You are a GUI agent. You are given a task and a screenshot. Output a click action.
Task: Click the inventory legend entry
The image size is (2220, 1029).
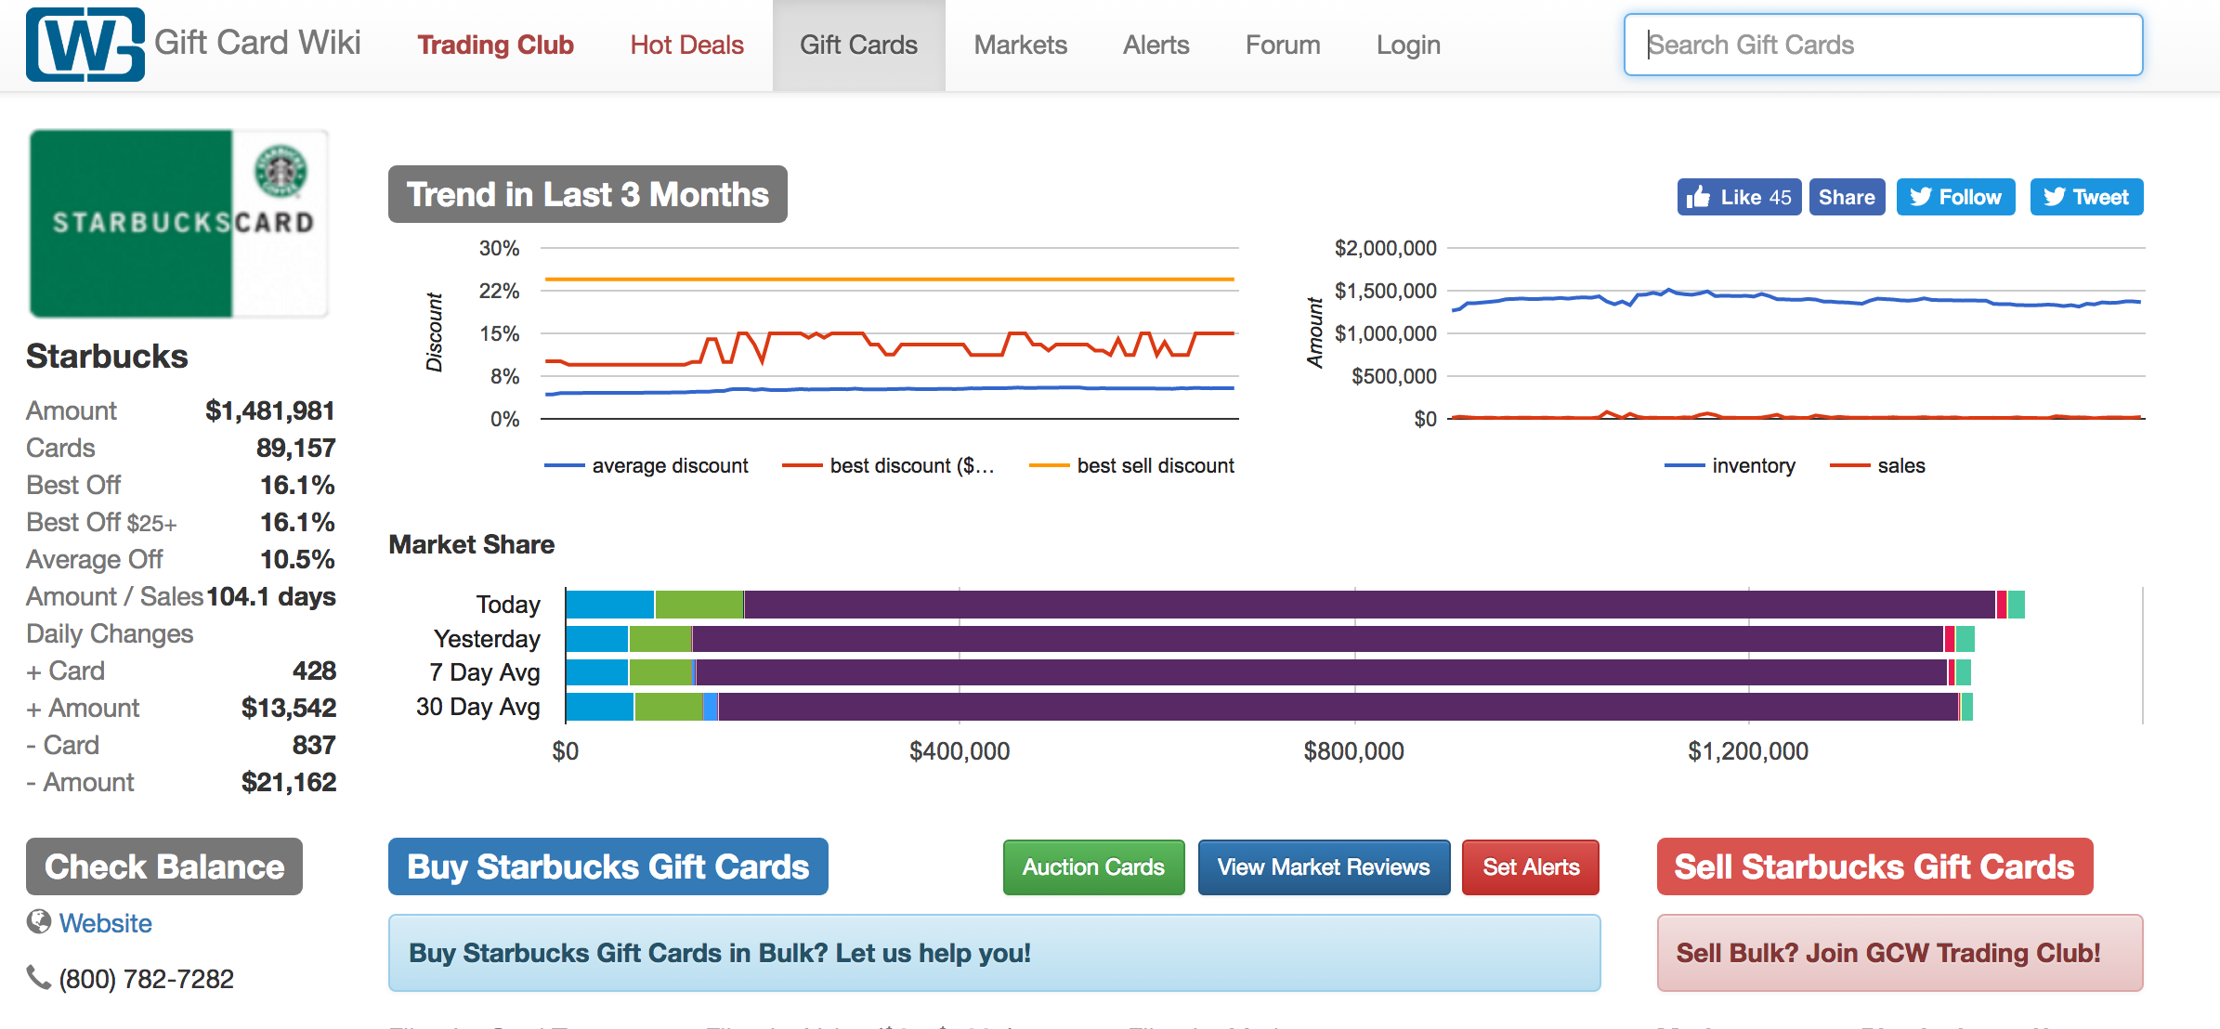tap(1730, 465)
